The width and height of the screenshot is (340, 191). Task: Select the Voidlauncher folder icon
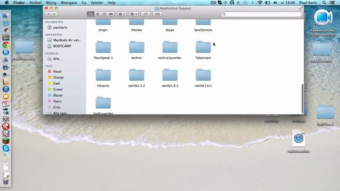(103, 102)
